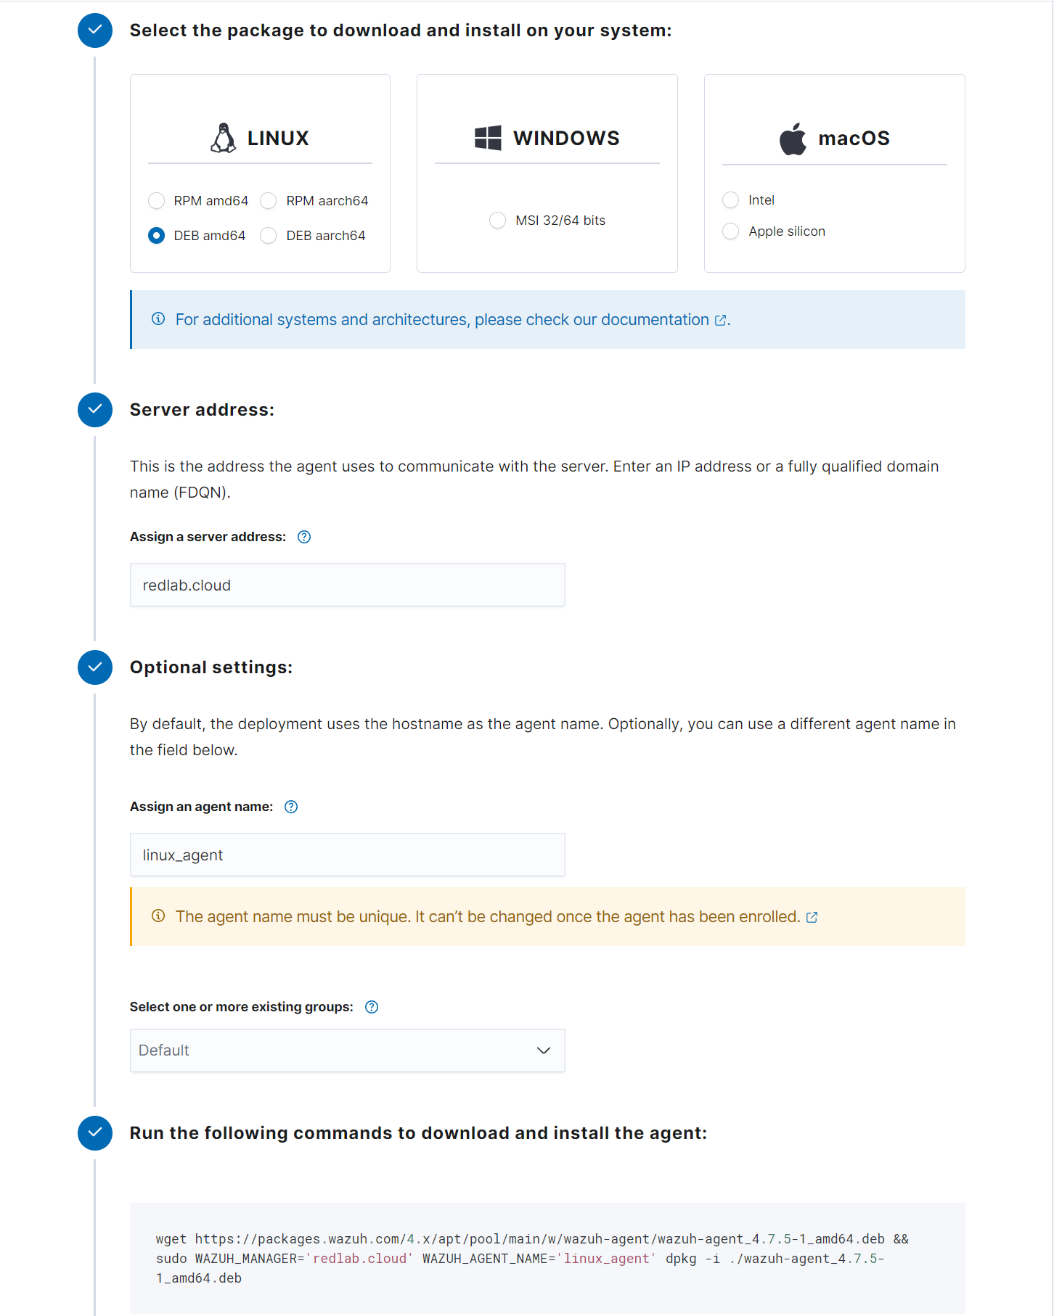Click the Windows logo icon
Image resolution: width=1054 pixels, height=1316 pixels.
pyautogui.click(x=488, y=138)
